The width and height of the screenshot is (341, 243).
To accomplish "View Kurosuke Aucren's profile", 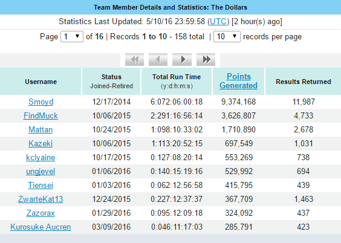I will (41, 227).
